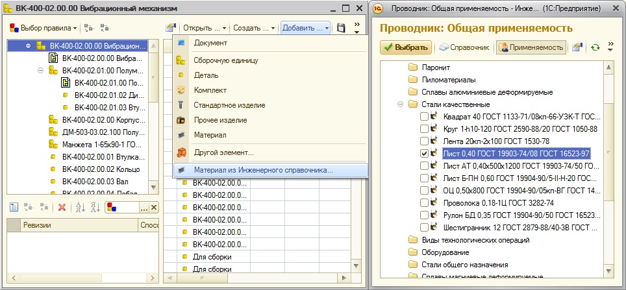Viewport: 626px width, 290px height.
Task: Click the collapse-all tree icon in top toolbar
Action: pos(105,28)
